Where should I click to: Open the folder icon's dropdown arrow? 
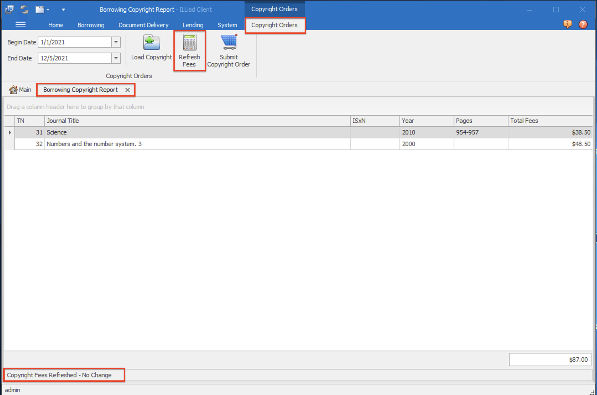coord(48,9)
